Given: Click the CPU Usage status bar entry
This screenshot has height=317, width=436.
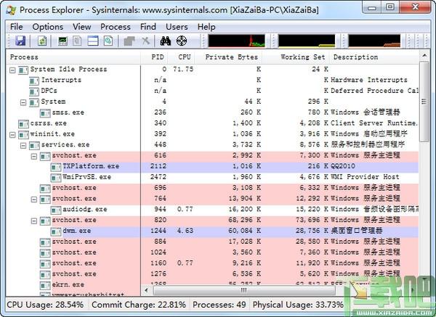Looking at the screenshot, I should point(45,305).
